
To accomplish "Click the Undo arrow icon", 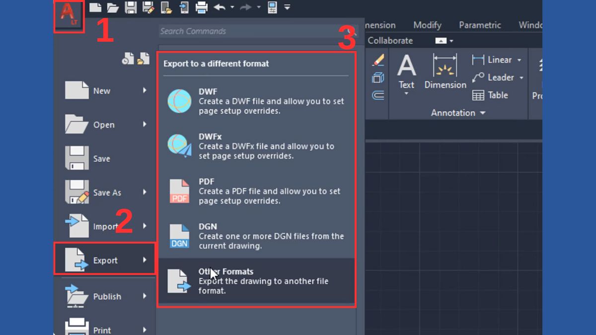I will pyautogui.click(x=219, y=7).
